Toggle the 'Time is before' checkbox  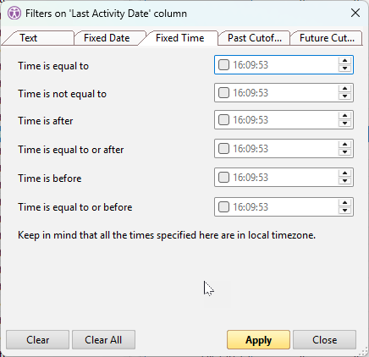[223, 178]
